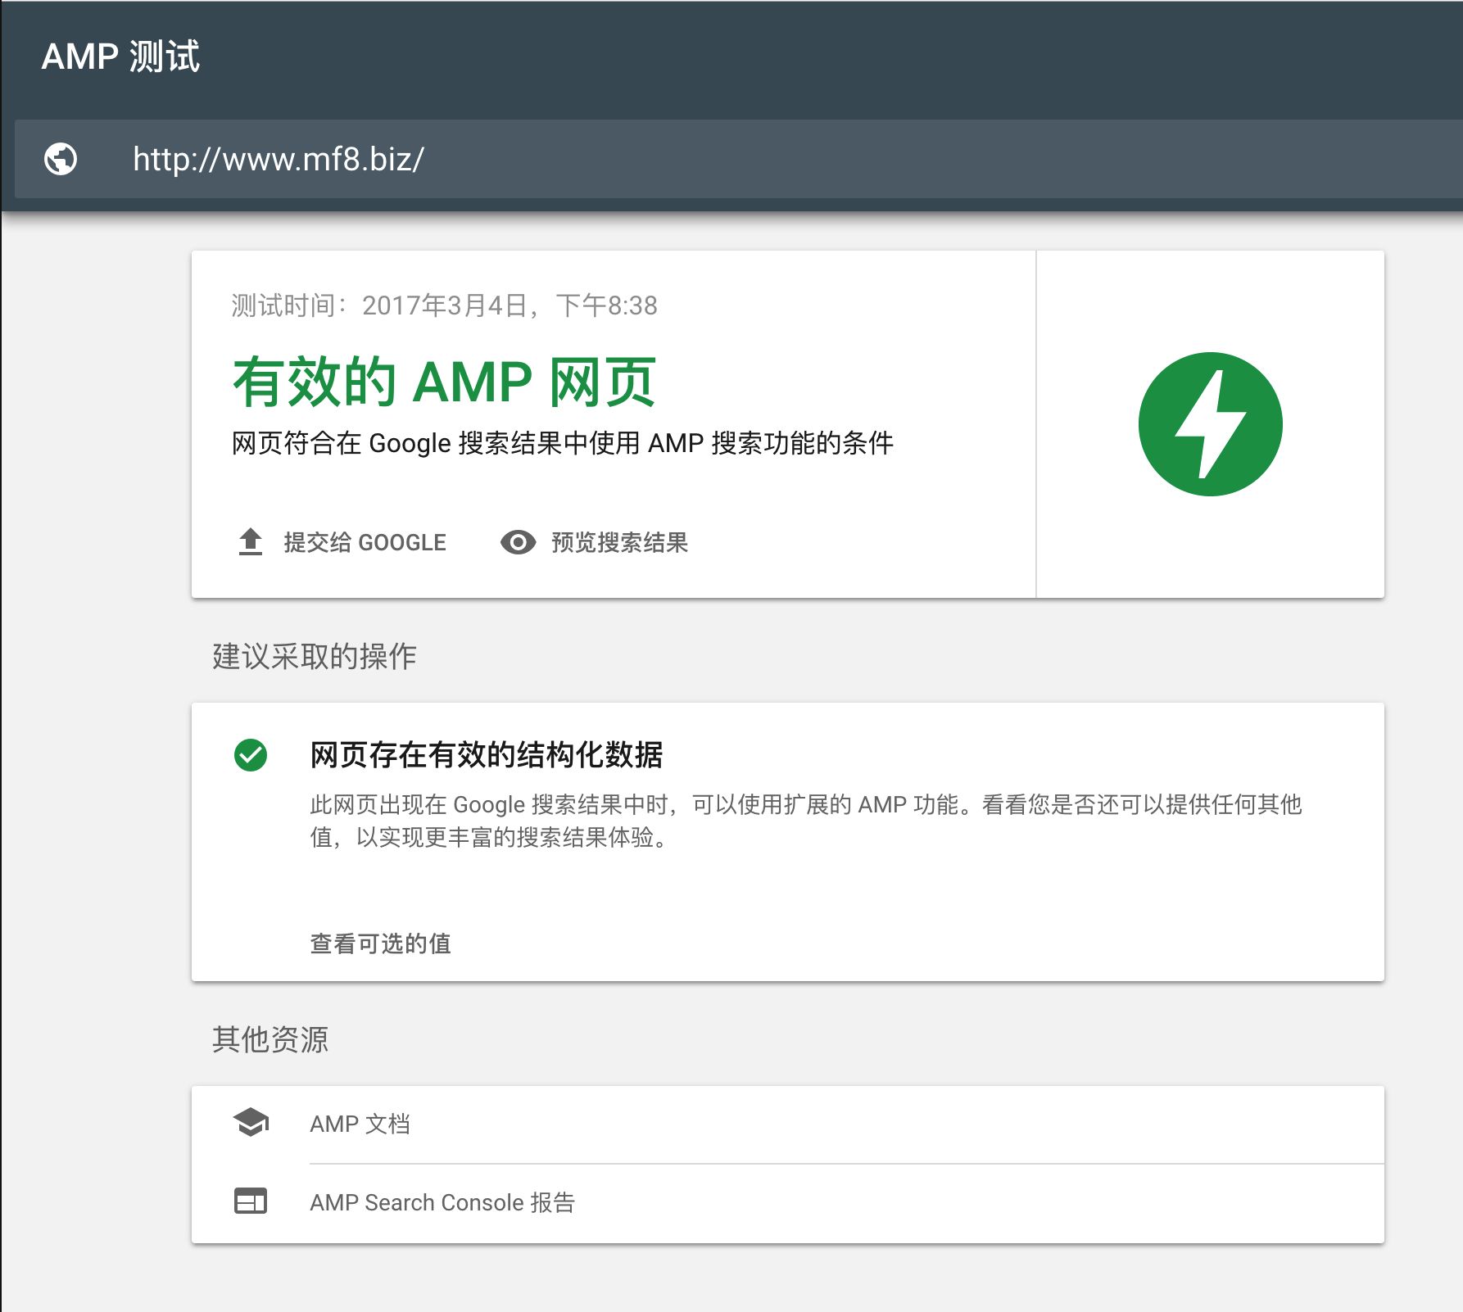Click the Google 搜索结果 eligibility description
Image resolution: width=1463 pixels, height=1312 pixels.
(x=562, y=443)
